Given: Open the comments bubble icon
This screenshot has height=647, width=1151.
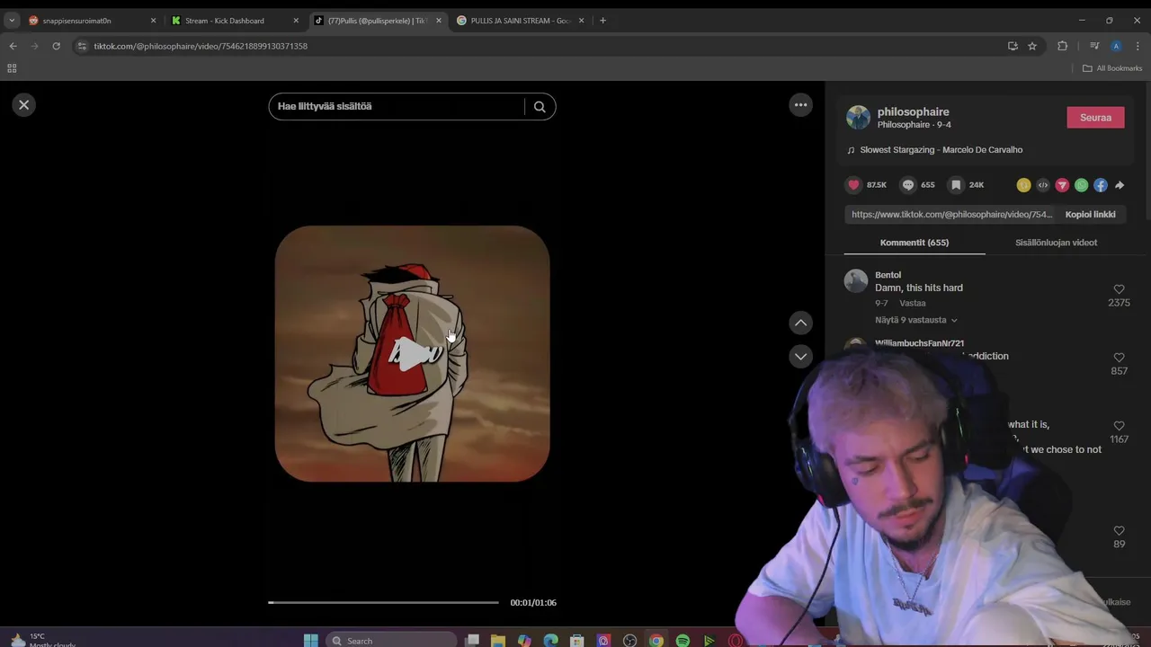Looking at the screenshot, I should click(908, 185).
